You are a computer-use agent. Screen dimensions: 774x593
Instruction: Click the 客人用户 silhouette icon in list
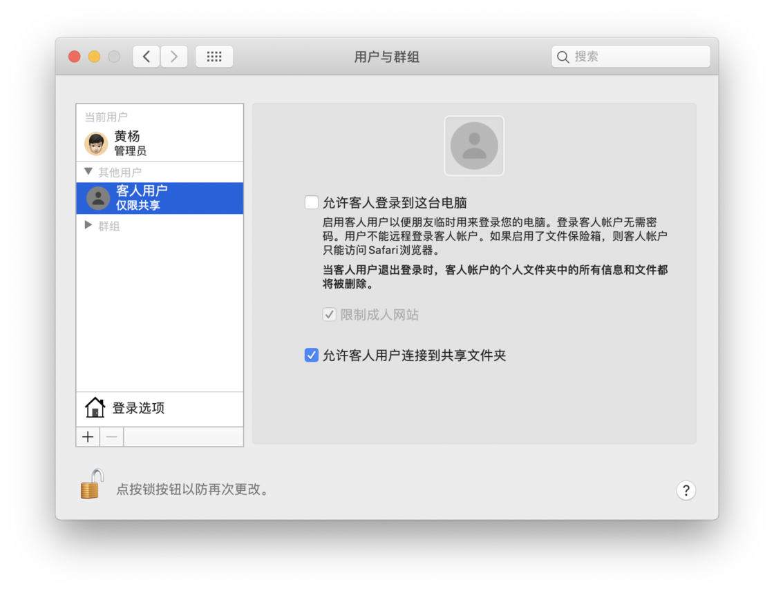[x=98, y=198]
